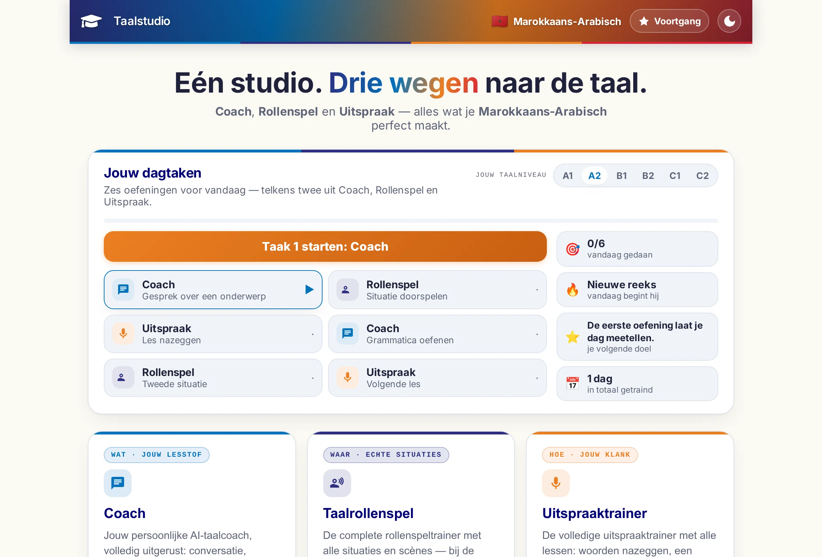Click the daily tasks progress bar

point(411,221)
